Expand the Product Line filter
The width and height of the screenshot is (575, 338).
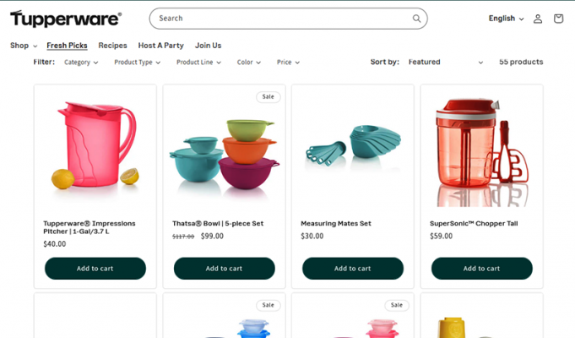198,63
